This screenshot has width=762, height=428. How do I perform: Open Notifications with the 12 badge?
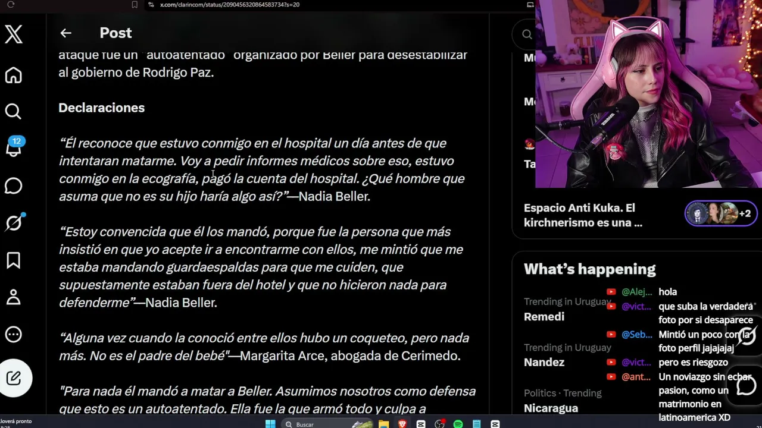click(x=13, y=147)
